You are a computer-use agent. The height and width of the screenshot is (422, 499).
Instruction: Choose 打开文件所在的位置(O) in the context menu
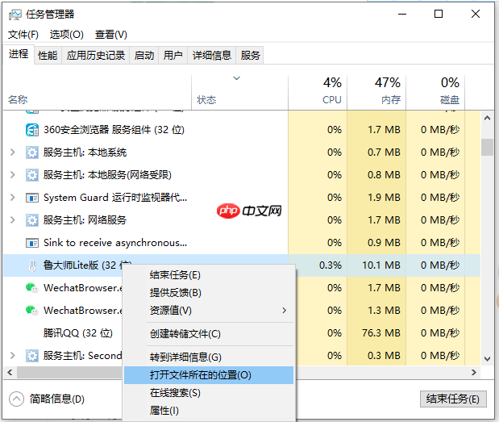point(209,375)
